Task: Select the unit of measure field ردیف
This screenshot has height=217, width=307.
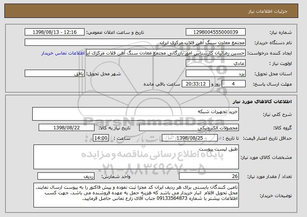Action: (66, 176)
